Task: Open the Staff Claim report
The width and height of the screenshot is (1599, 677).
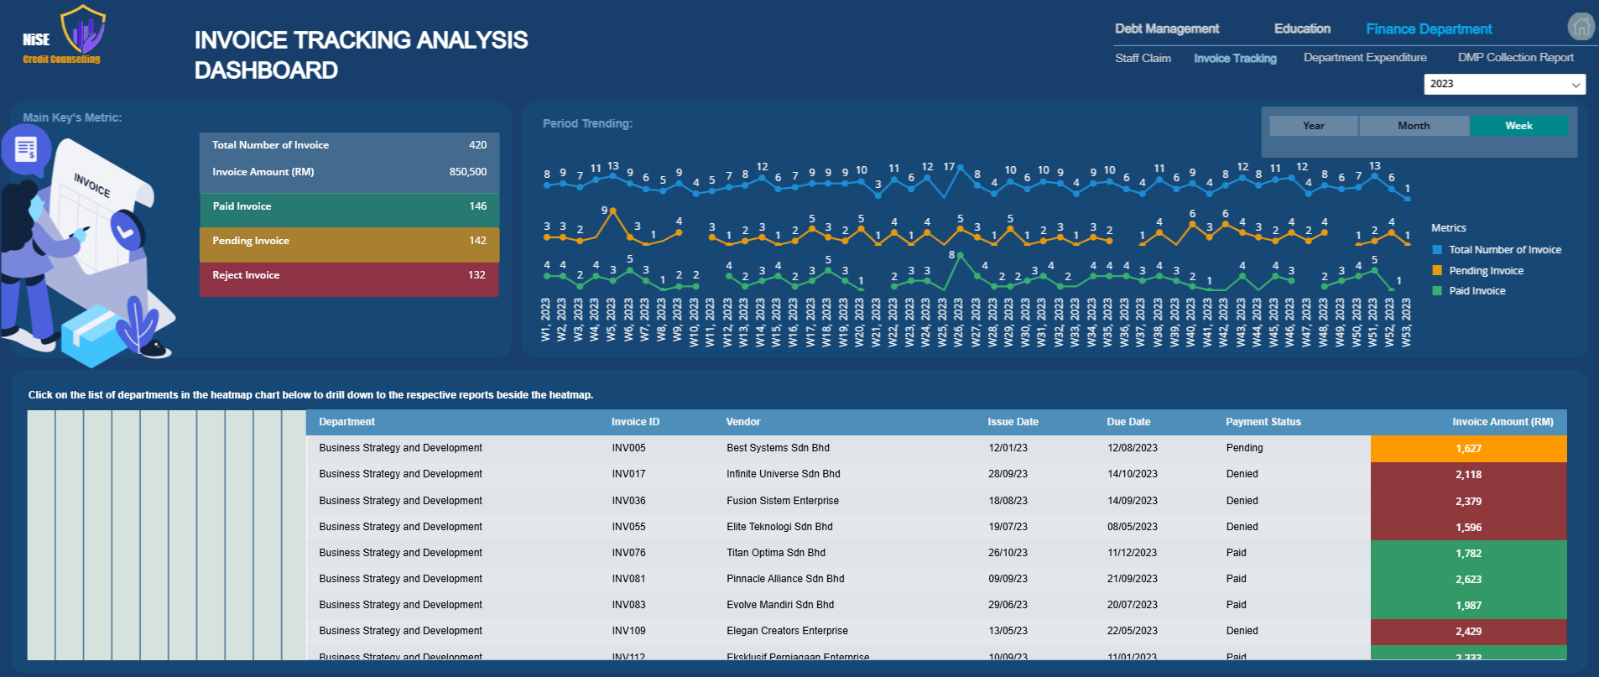Action: coord(1143,58)
